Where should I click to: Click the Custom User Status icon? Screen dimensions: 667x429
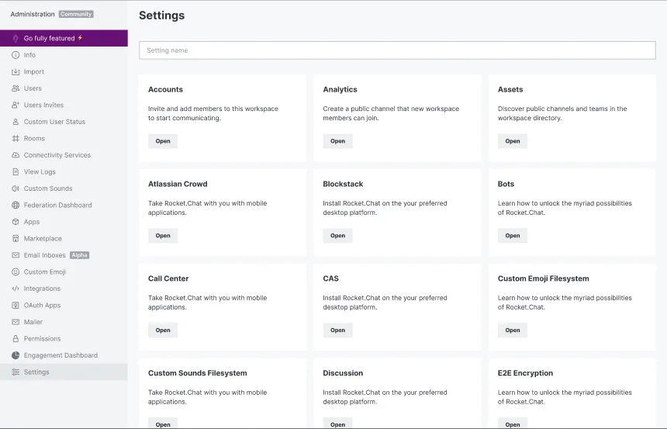pyautogui.click(x=16, y=122)
